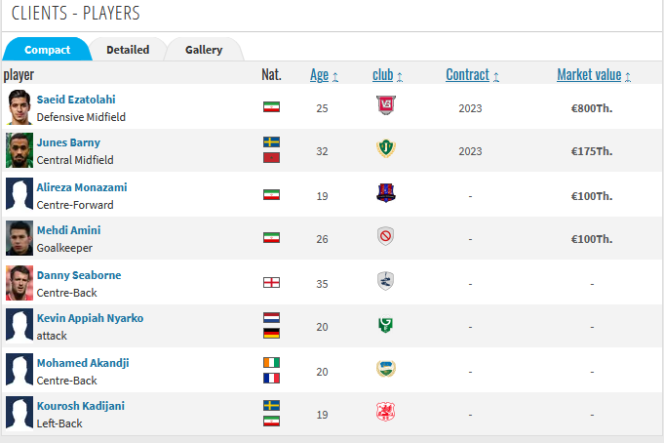Click Kevin Appiah Nyarko's club crest icon
Image resolution: width=664 pixels, height=443 pixels.
point(386,325)
